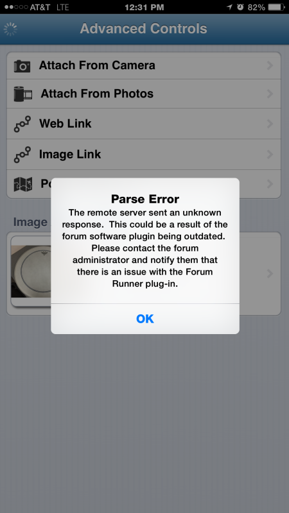Tap the battery indicator icon

click(276, 7)
